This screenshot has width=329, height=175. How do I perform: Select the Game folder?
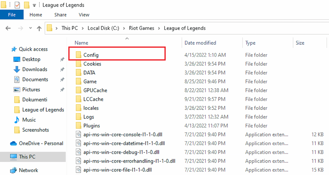click(90, 81)
